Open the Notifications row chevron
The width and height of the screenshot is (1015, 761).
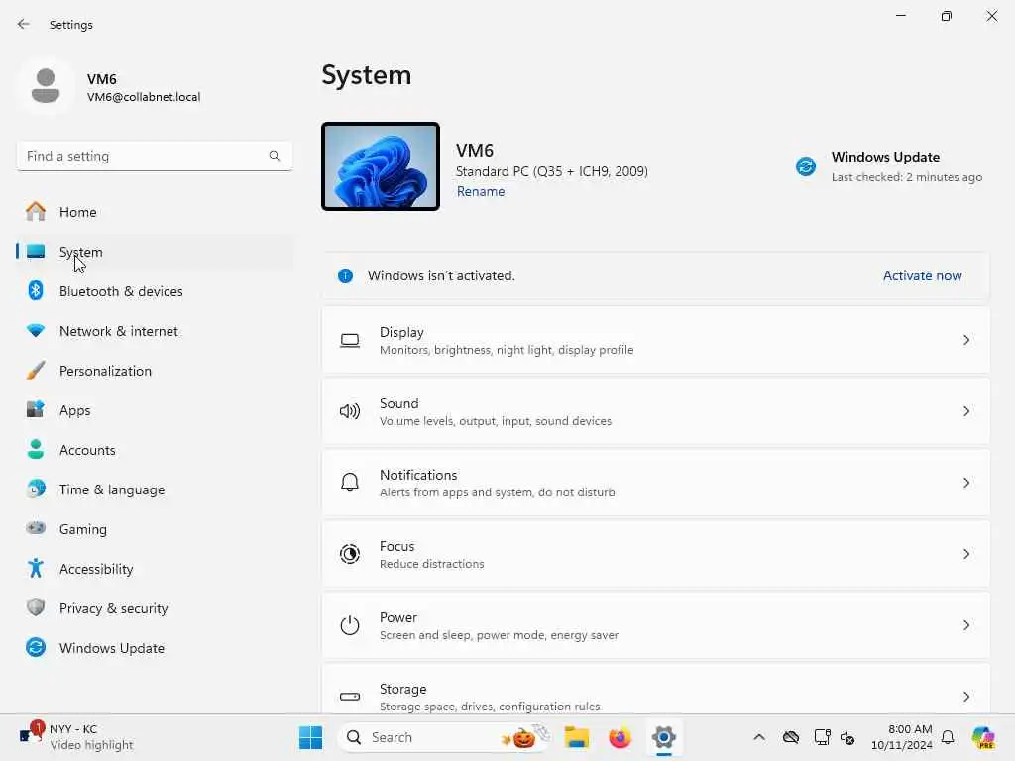coord(965,483)
